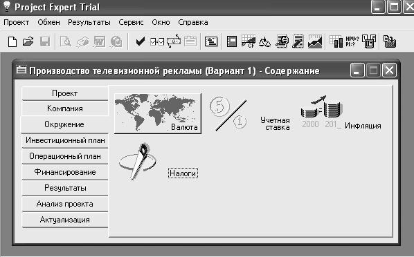Click the grayed-out printer icon
Screen dimensions: 414x257
point(83,42)
